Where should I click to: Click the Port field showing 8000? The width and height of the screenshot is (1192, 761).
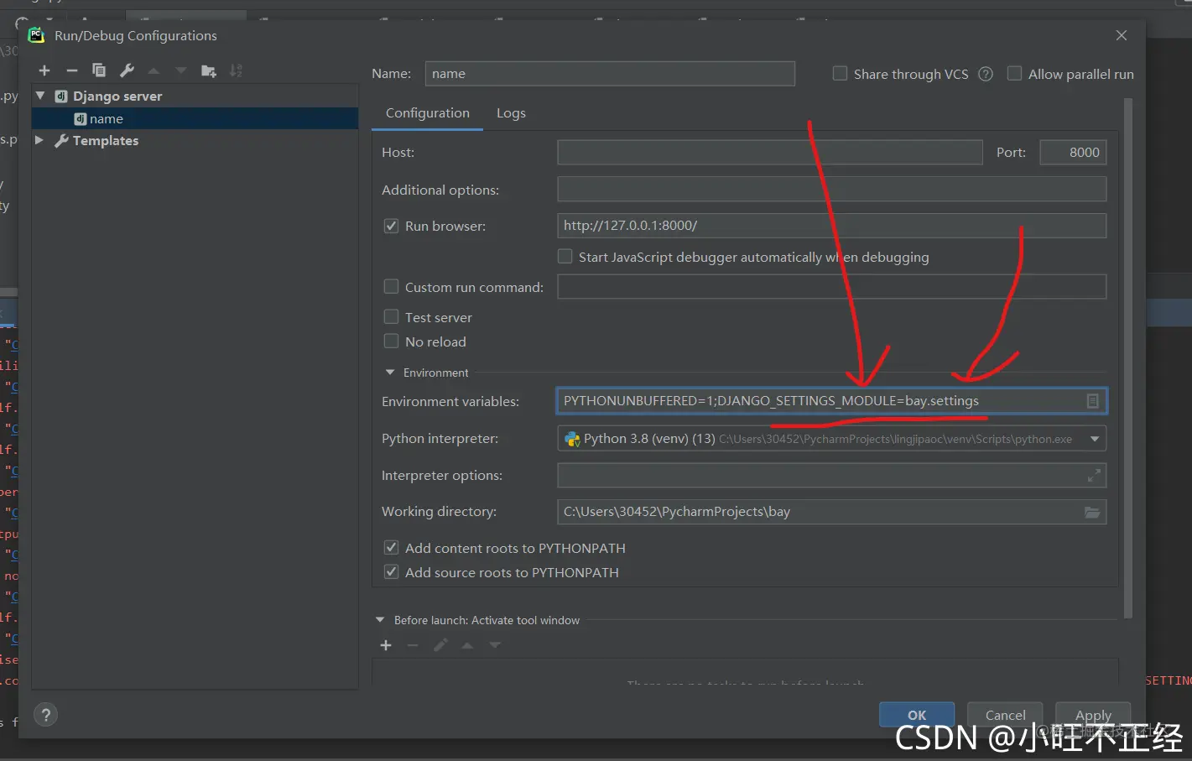click(1073, 153)
